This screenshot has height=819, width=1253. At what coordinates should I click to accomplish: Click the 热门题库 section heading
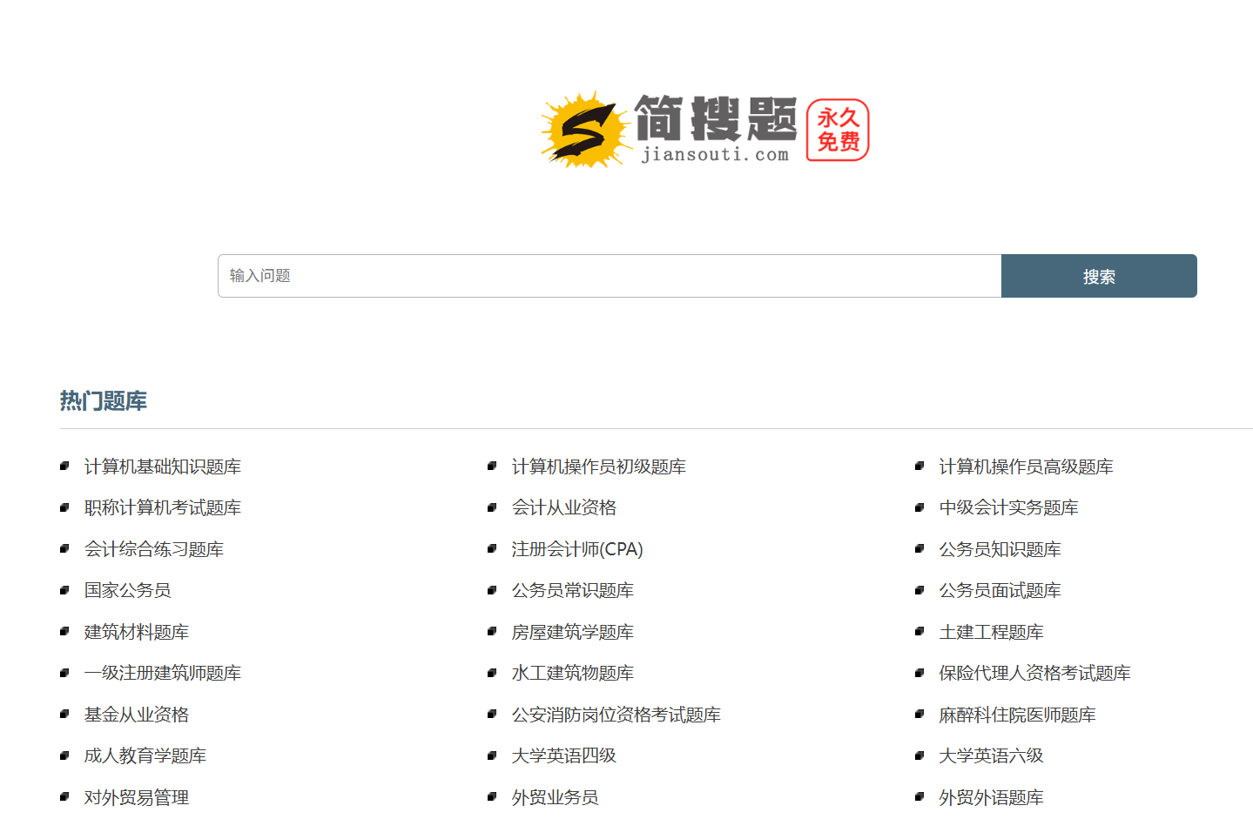tap(104, 400)
